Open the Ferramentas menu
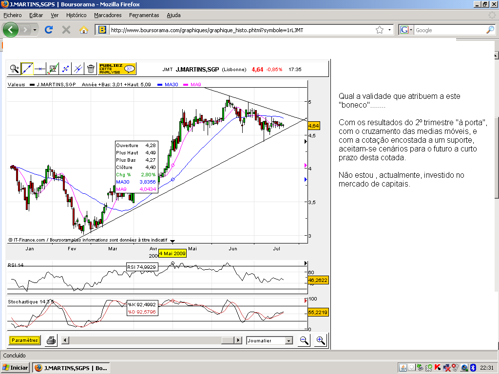This screenshot has width=499, height=374. [x=144, y=15]
